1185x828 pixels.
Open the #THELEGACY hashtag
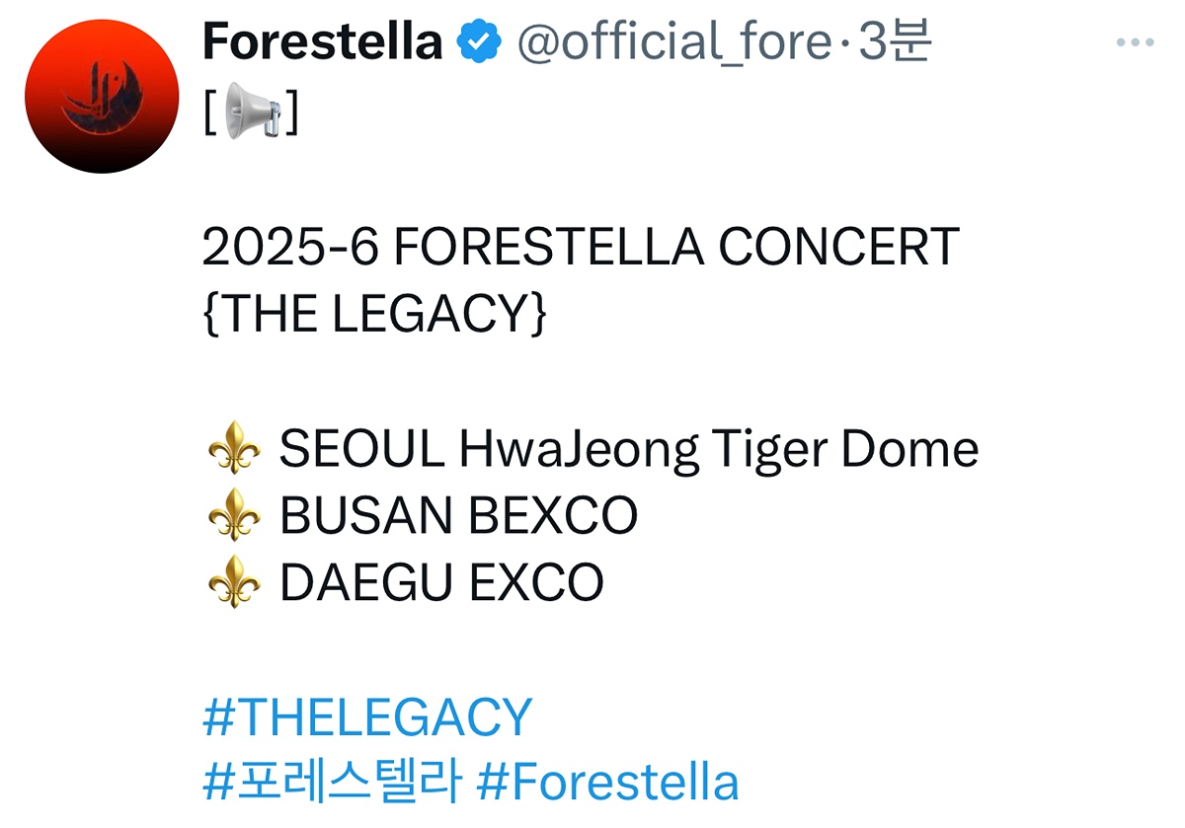(367, 717)
